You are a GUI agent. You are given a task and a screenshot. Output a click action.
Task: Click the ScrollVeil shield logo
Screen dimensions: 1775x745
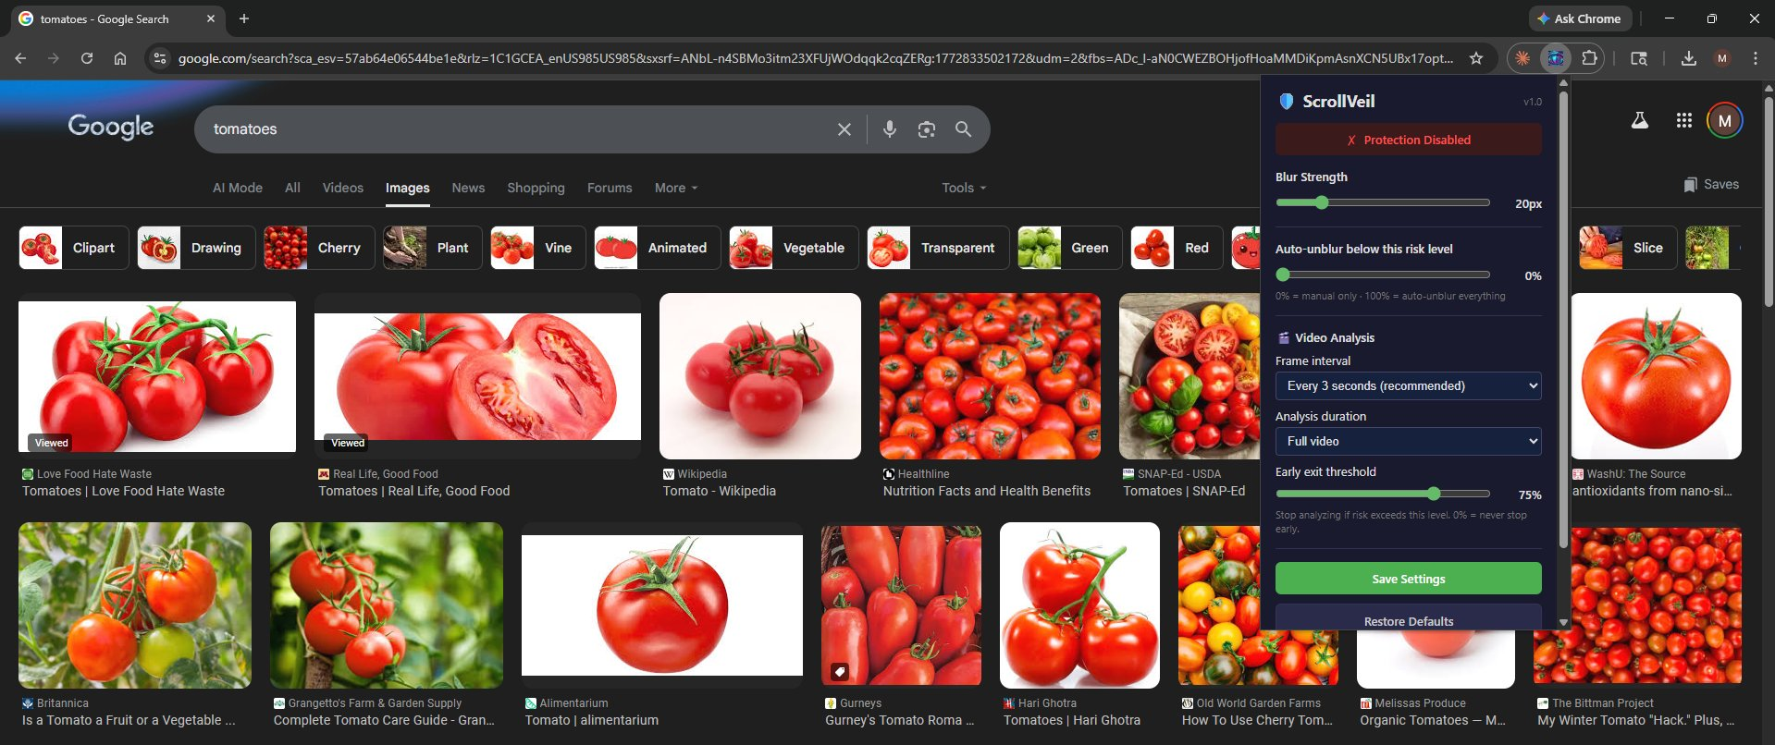(x=1286, y=102)
